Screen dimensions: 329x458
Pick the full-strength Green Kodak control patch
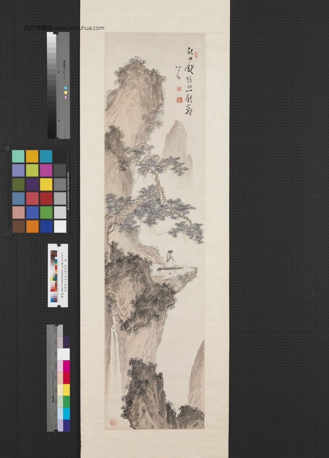(67, 402)
